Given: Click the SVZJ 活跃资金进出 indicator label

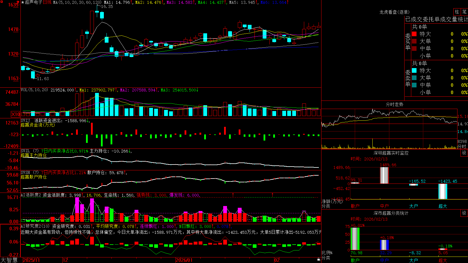Looking at the screenshot, I should coord(42,121).
